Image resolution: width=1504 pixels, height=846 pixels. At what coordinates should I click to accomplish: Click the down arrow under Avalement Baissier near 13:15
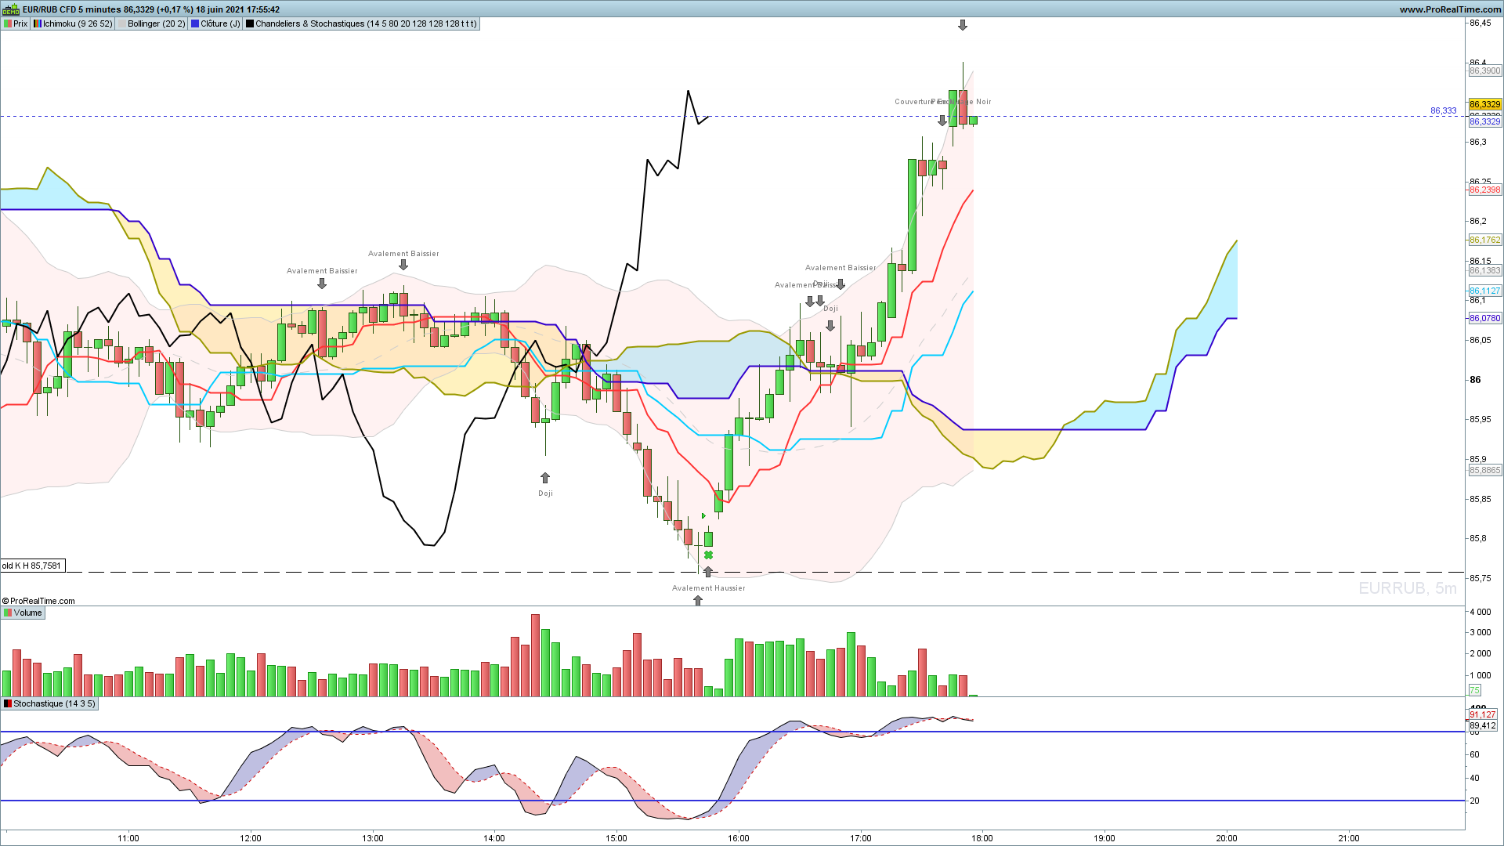tap(403, 265)
